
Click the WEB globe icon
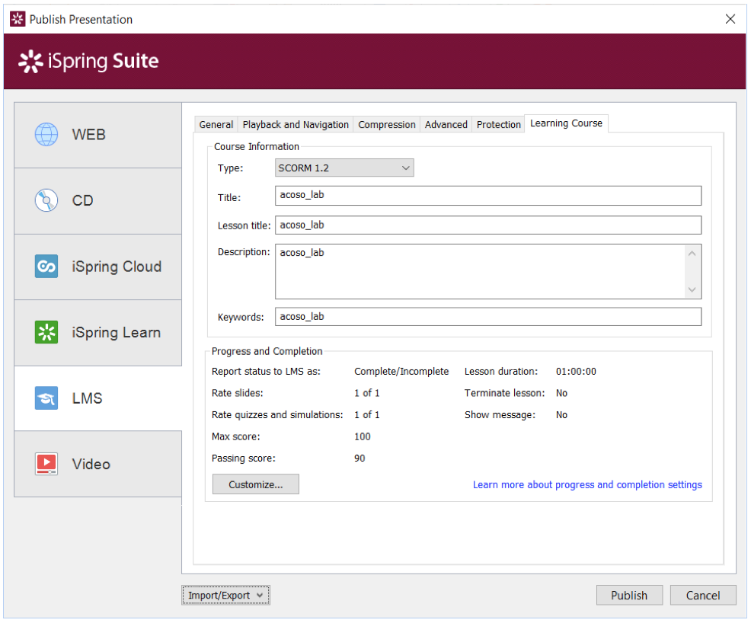pos(46,134)
